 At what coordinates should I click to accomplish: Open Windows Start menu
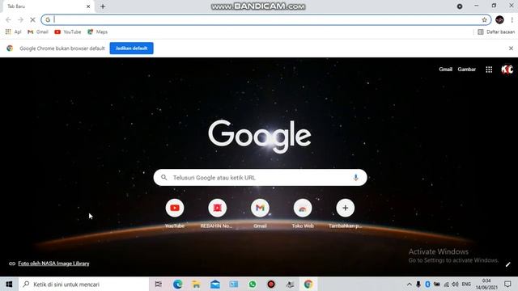9,284
